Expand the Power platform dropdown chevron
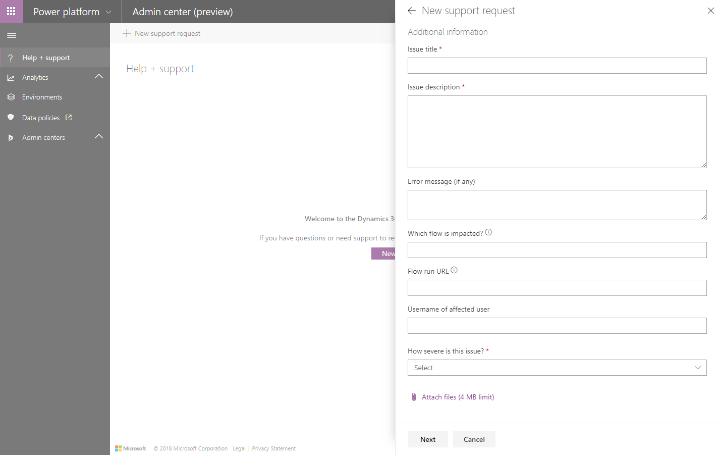Image resolution: width=719 pixels, height=455 pixels. coord(108,12)
